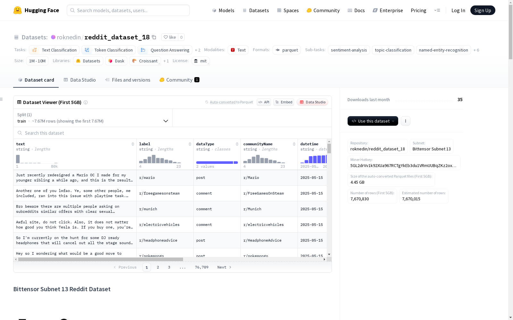
Task: Click the r/HeadphoneAdvice communityName cell
Action: coord(269,240)
